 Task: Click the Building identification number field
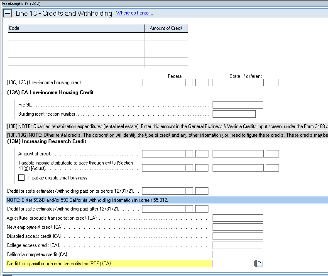[234, 114]
